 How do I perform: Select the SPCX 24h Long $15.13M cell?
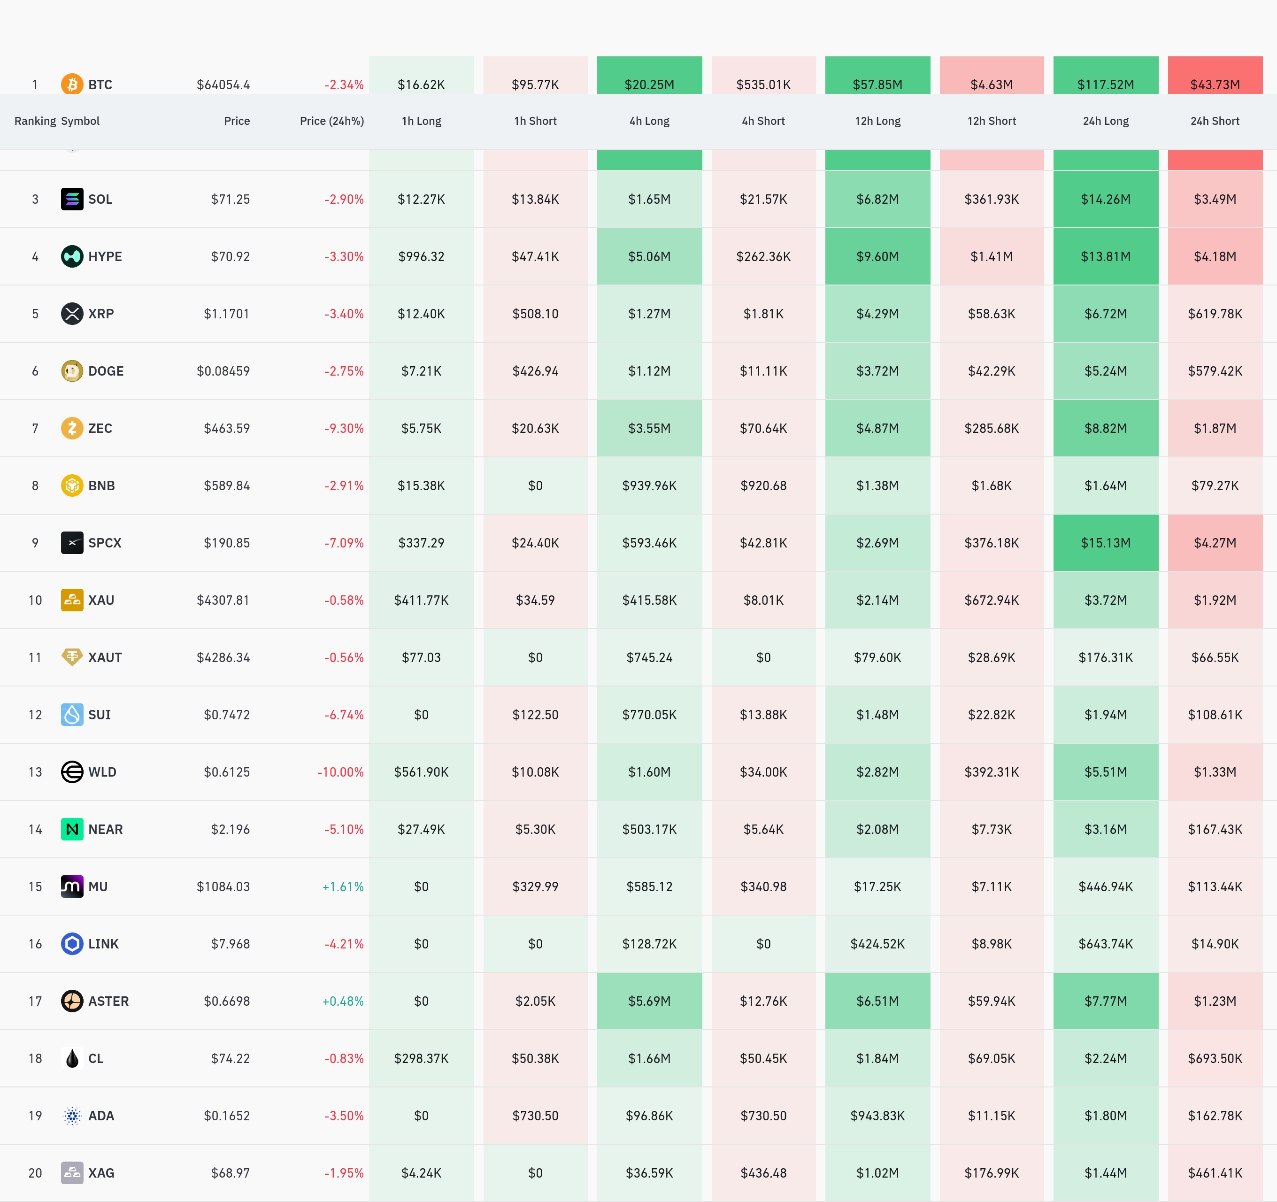click(x=1106, y=543)
